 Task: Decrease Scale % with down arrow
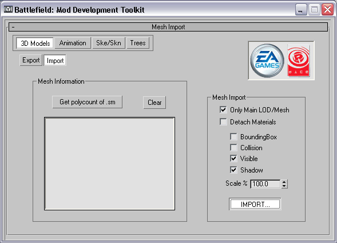[x=284, y=186]
